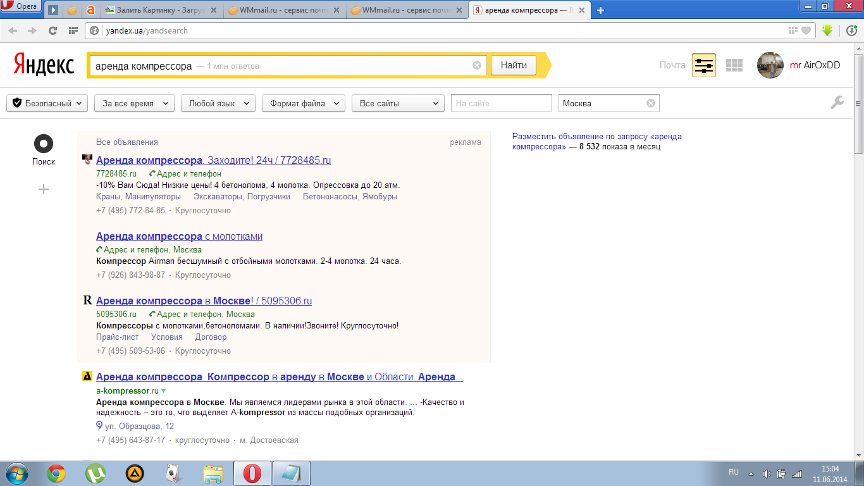864x486 pixels.
Task: Open Speed Dial grid icon beside reload
Action: 73,30
